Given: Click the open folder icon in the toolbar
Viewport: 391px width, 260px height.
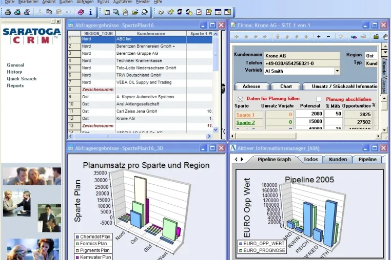Looking at the screenshot, I should [x=135, y=12].
